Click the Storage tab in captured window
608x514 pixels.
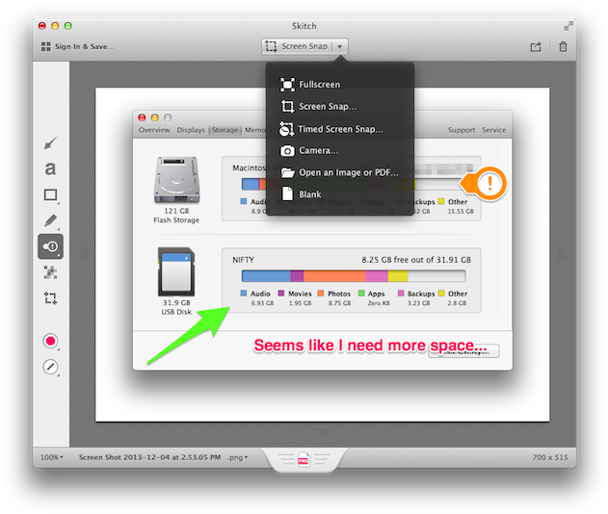[x=225, y=130]
